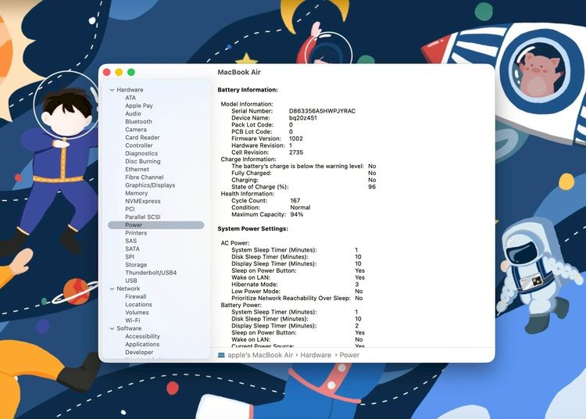
Task: Select Bluetooth in the sidebar
Action: tap(138, 121)
